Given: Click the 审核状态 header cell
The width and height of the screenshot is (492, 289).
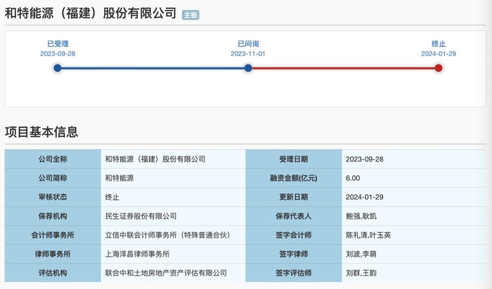Looking at the screenshot, I should tap(53, 197).
